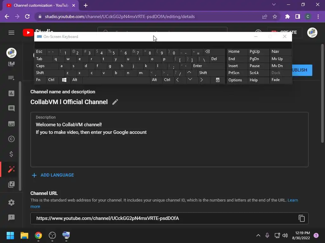This screenshot has width=325, height=243.
Task: Click the context menu key on the keyboard
Action: (x=218, y=80)
